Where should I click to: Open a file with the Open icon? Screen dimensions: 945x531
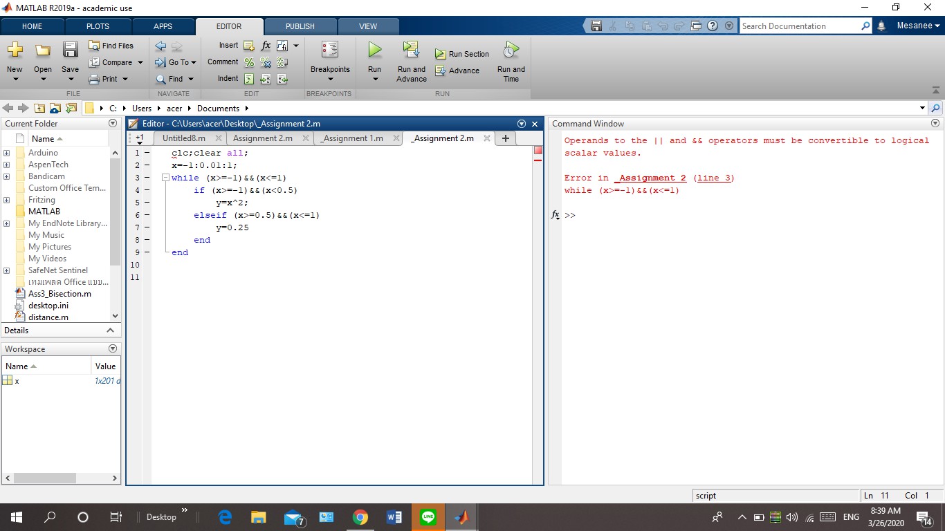point(43,50)
